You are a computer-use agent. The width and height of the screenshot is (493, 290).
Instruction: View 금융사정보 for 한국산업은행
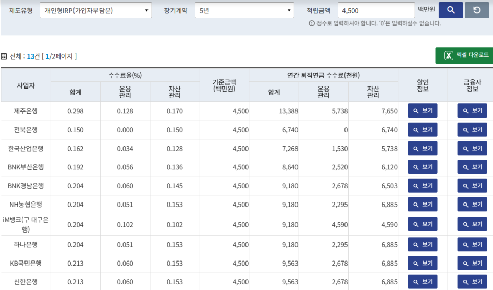coord(472,148)
